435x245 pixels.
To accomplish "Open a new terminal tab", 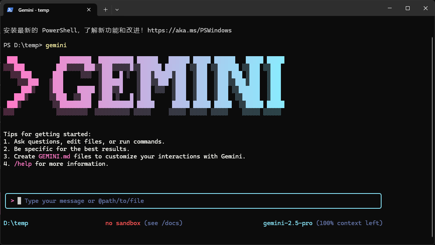I will (x=105, y=10).
